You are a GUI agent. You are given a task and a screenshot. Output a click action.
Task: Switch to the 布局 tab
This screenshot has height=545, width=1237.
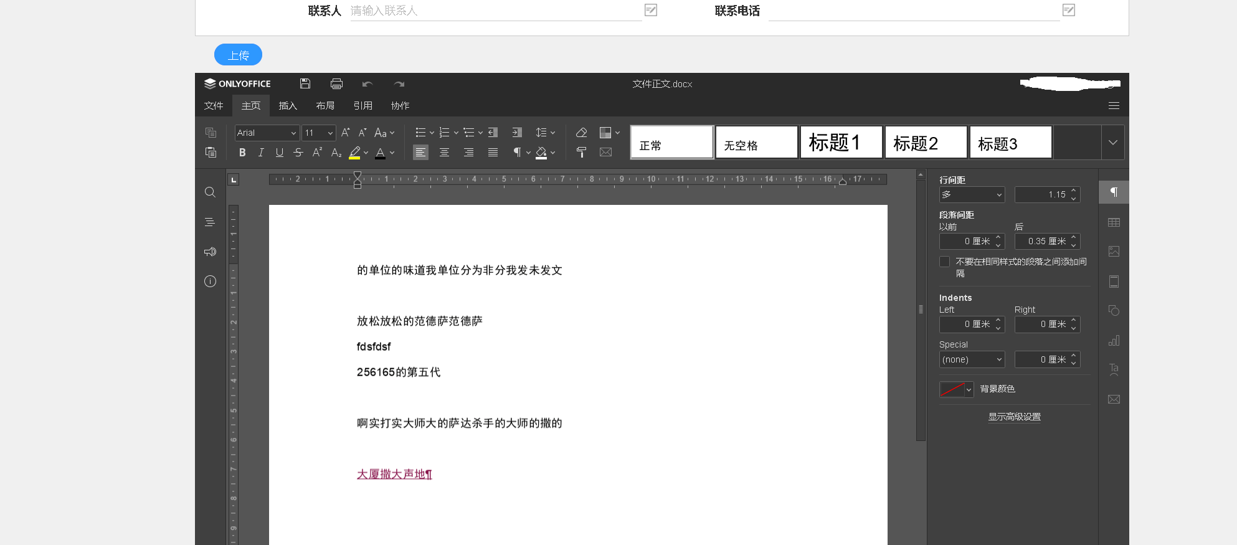(x=325, y=106)
